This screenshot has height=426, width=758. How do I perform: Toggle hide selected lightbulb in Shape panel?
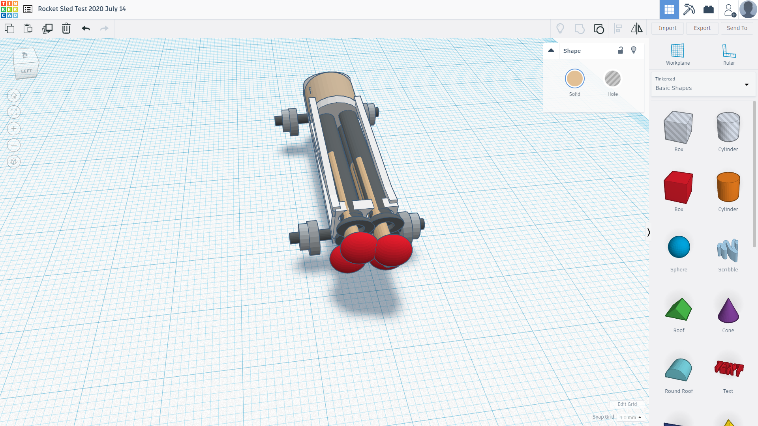(x=634, y=50)
